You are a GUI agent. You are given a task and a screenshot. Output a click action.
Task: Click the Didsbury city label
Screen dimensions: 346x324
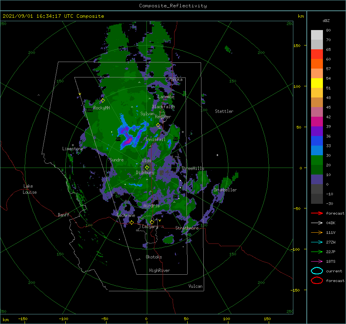(x=145, y=173)
